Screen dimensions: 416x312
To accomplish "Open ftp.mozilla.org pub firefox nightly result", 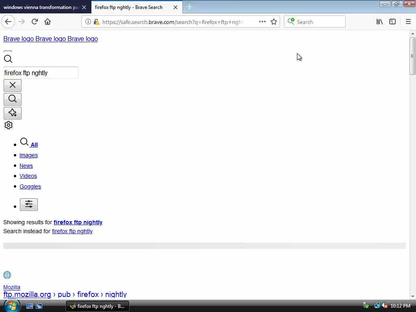I will tap(65, 294).
